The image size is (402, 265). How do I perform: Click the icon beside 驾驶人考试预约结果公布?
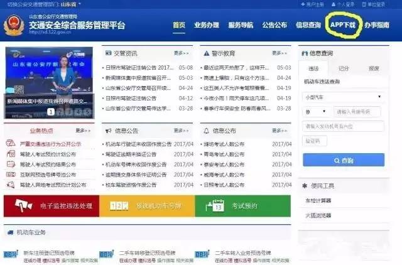(11, 164)
